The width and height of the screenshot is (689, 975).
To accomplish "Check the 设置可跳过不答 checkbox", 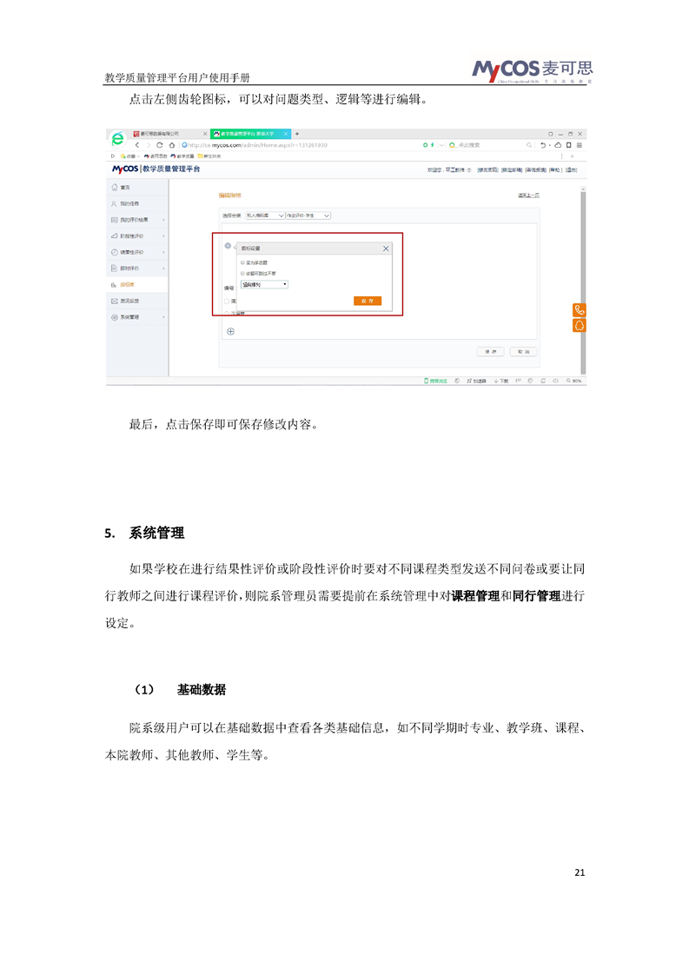I will click(242, 274).
